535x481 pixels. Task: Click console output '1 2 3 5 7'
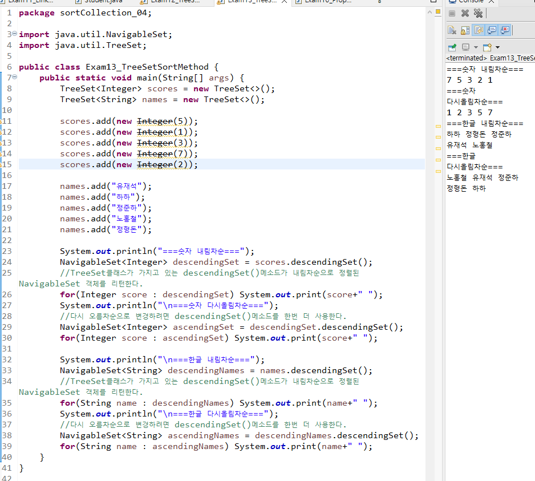tap(469, 112)
